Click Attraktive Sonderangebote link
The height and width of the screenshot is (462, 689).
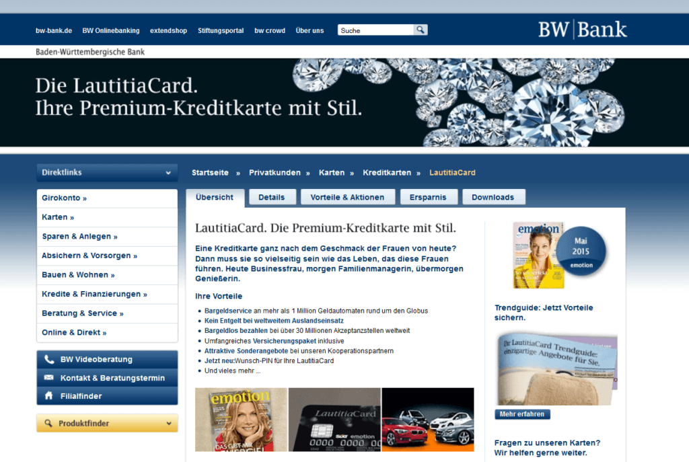click(246, 351)
